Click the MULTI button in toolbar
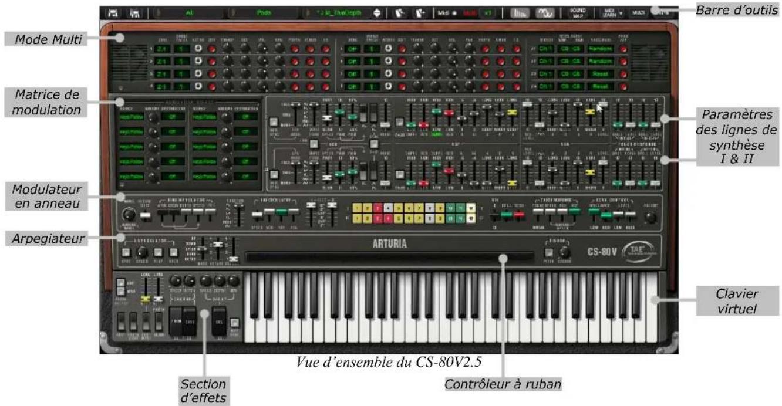Image resolution: width=782 pixels, height=406 pixels. pos(639,12)
